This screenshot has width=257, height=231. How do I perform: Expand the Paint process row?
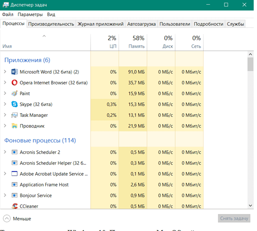(x=5, y=93)
